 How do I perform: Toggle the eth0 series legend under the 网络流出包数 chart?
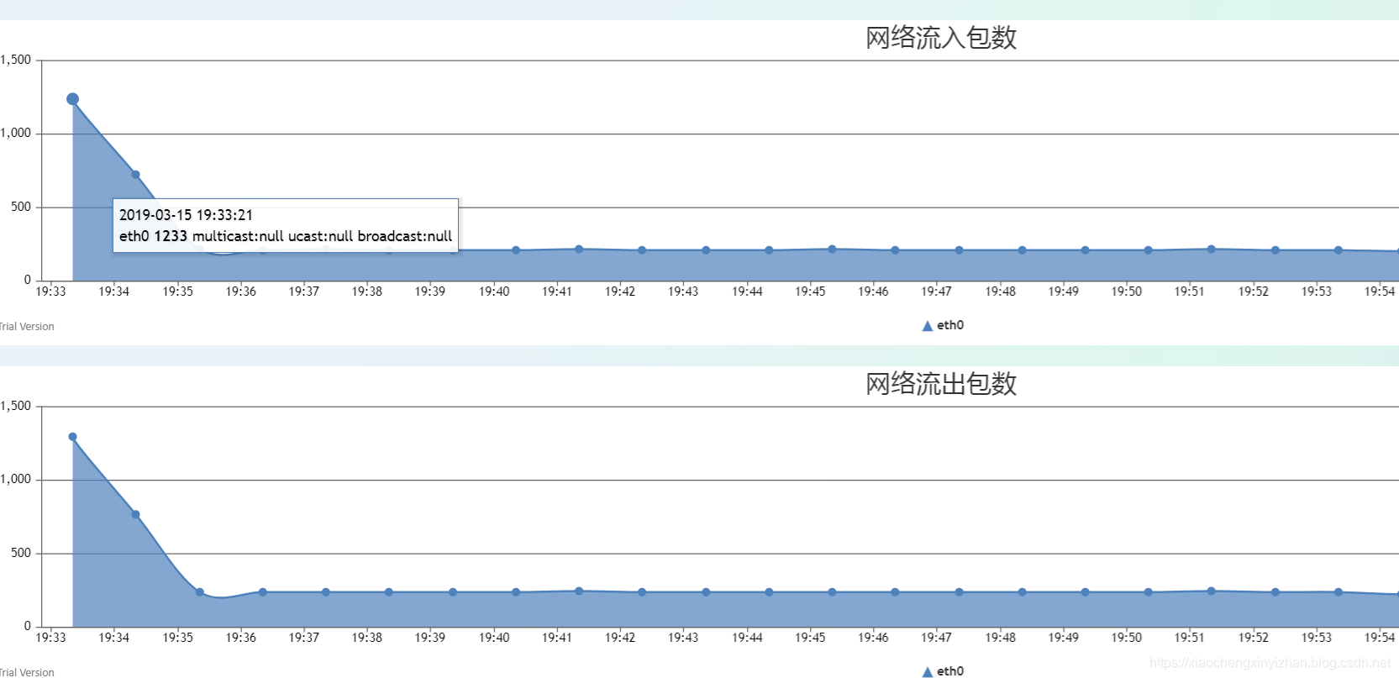point(943,671)
